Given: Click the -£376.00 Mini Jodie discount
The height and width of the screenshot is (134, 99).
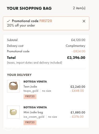Looking at the screenshot, I should [77, 117].
